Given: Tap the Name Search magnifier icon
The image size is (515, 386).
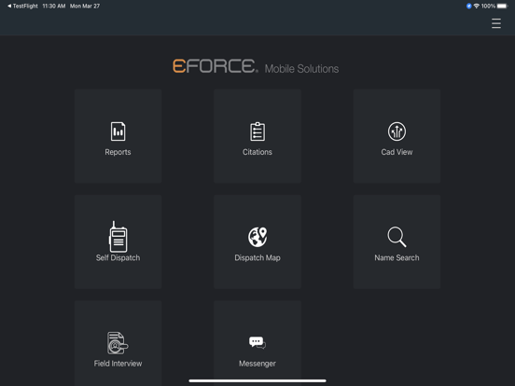Looking at the screenshot, I should [397, 237].
